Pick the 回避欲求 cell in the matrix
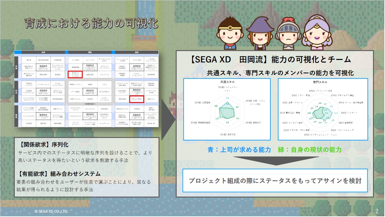 pos(137,116)
